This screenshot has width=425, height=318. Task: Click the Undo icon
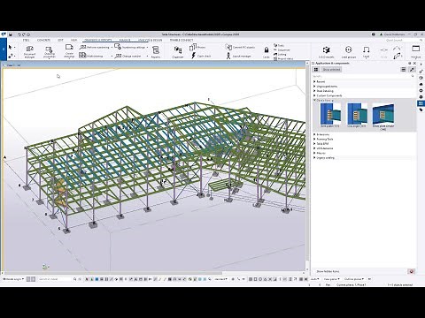pos(19,34)
